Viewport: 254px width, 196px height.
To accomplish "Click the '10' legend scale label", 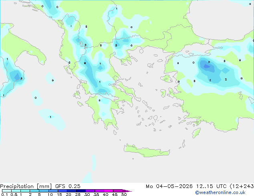I will pos(50,194).
